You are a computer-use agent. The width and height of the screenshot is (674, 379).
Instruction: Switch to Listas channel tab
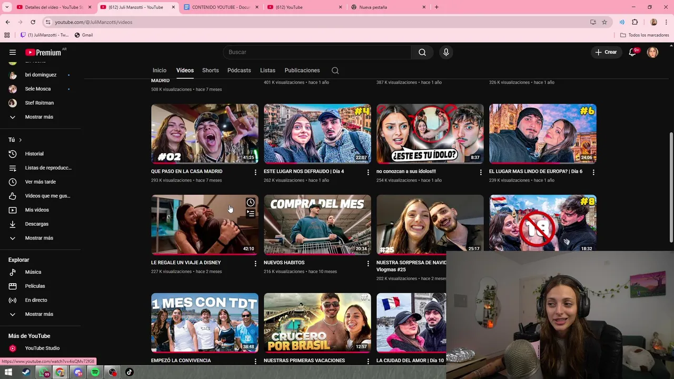(x=267, y=71)
